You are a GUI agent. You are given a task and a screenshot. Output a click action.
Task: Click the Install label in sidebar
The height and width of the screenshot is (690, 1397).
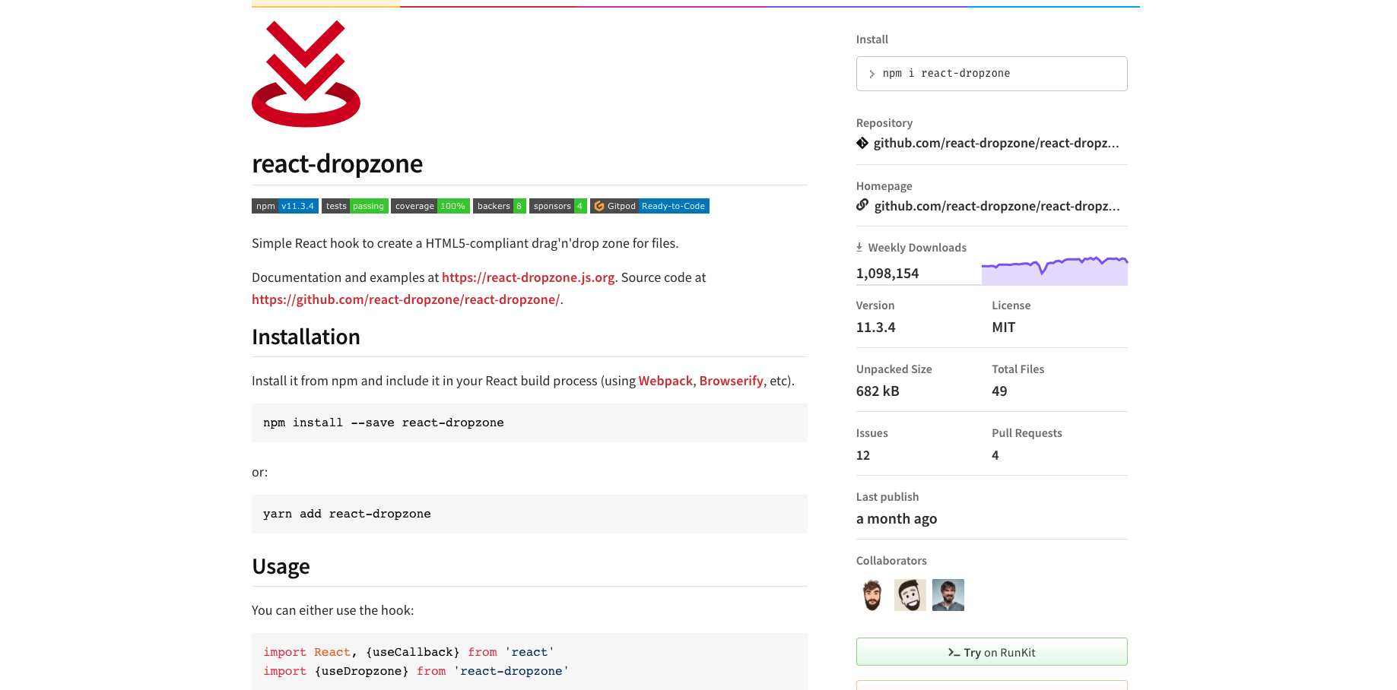[872, 40]
